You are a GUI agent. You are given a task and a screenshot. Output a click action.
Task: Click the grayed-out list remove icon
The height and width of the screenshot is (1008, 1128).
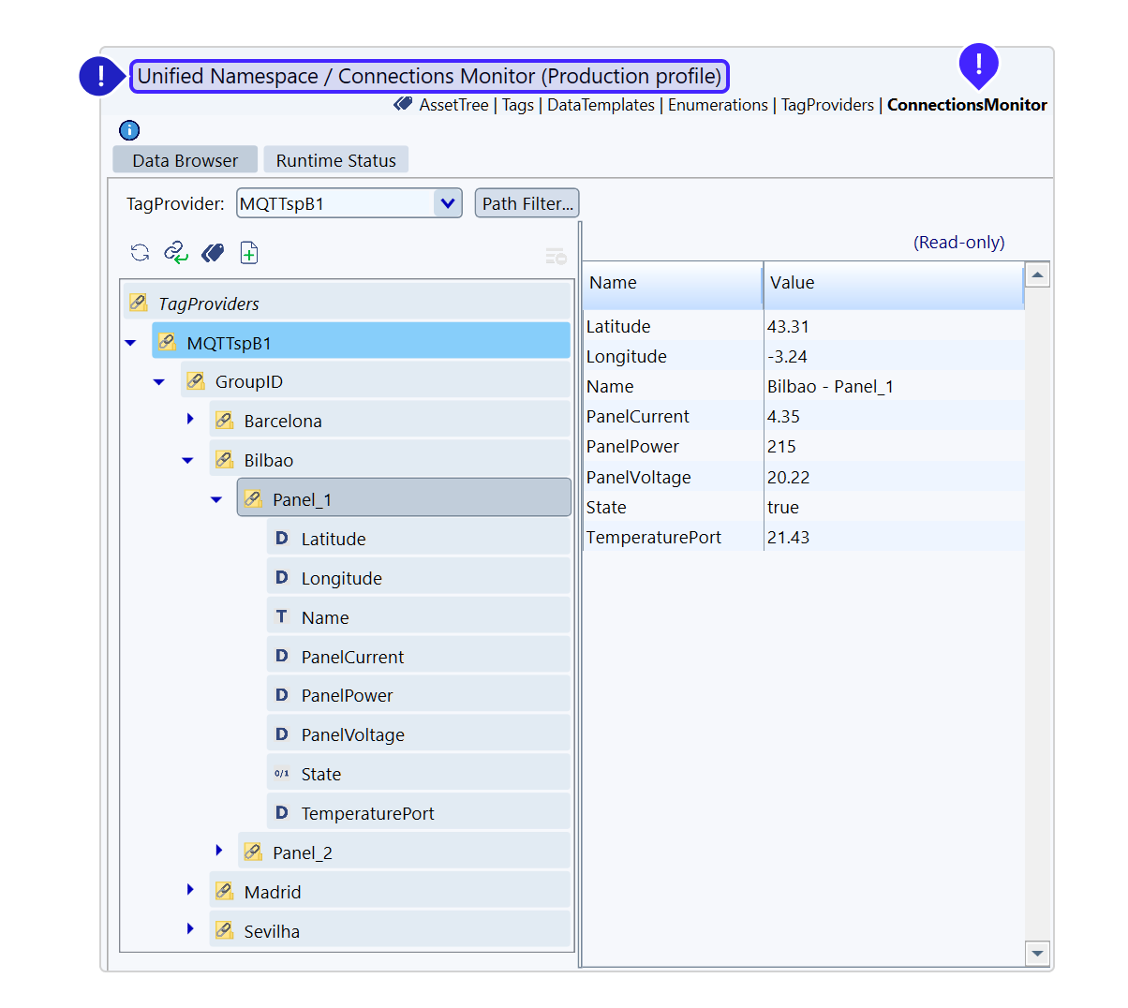coord(555,256)
